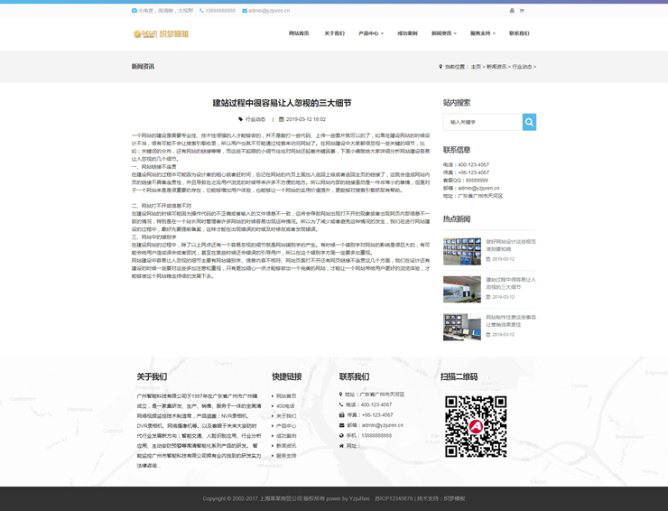This screenshot has width=668, height=511.
Task: Click the 织梦模板 site logo
Action: click(161, 33)
